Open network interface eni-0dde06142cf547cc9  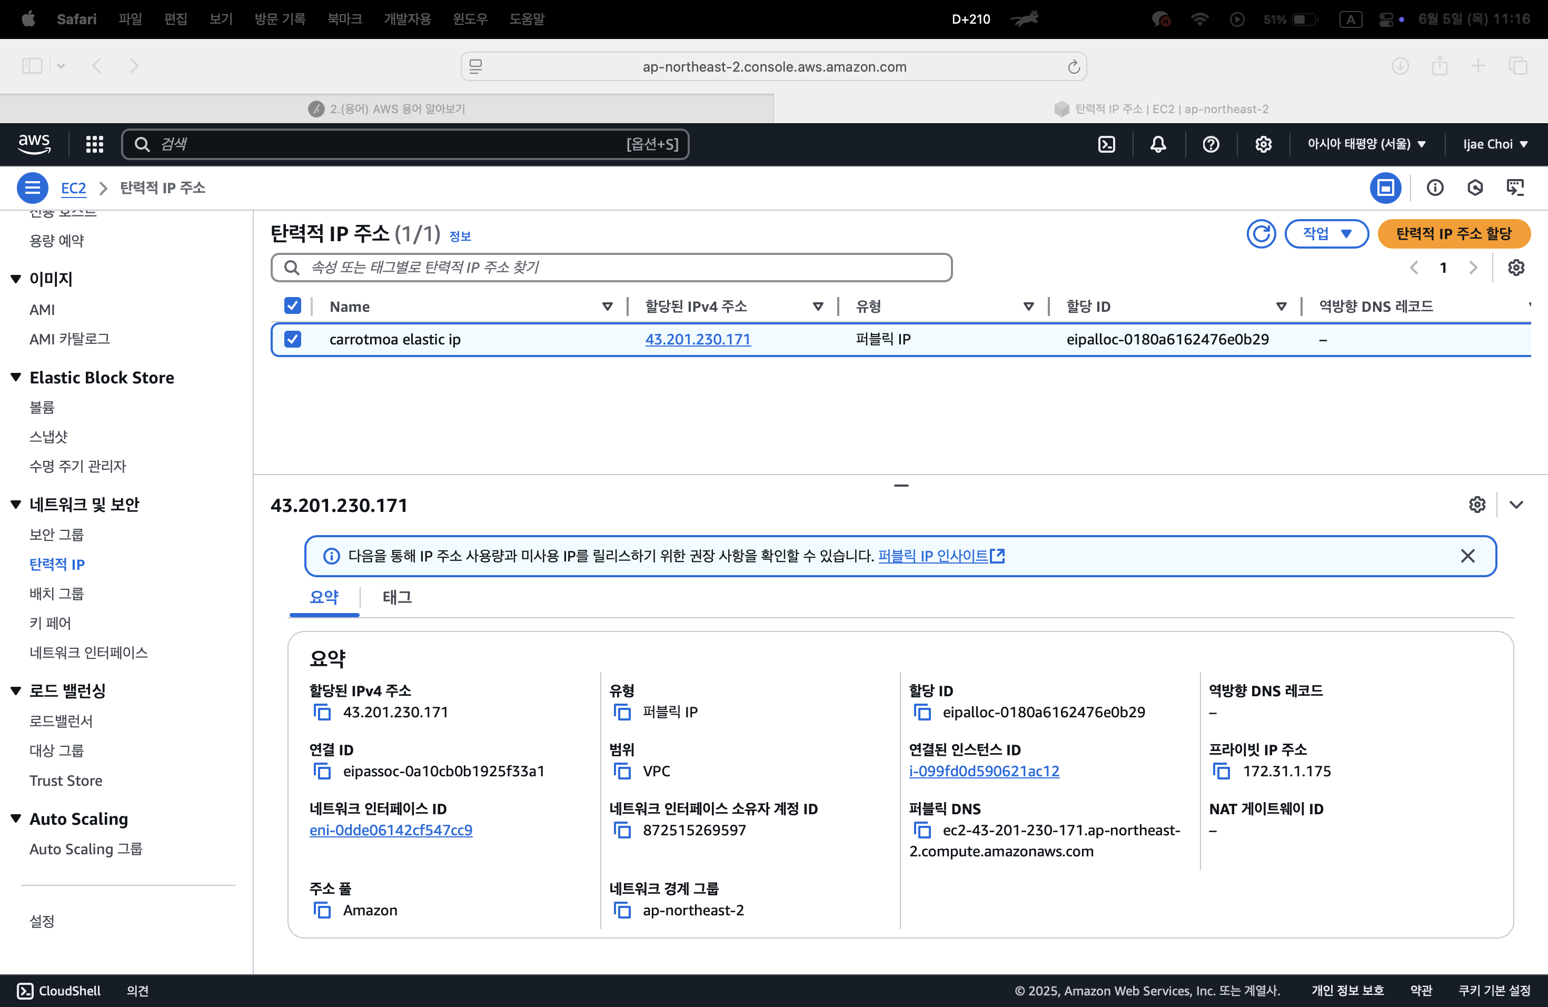pos(391,830)
